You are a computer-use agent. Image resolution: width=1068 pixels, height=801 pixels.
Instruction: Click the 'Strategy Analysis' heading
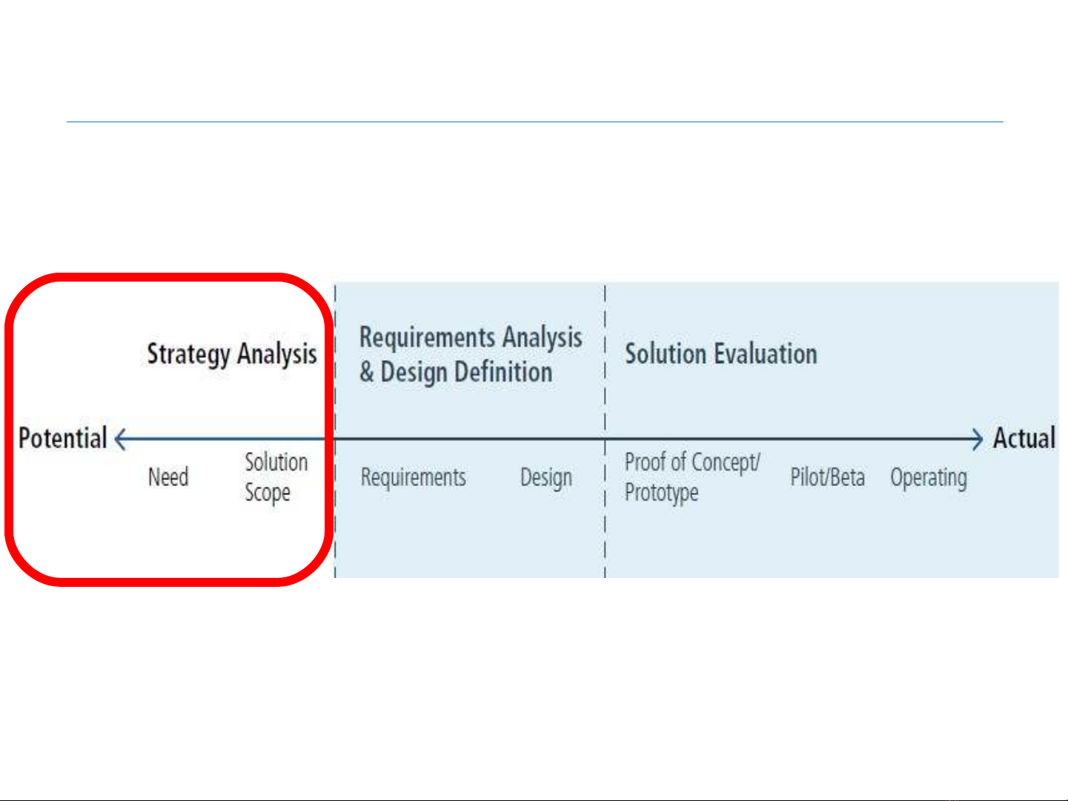tap(232, 355)
